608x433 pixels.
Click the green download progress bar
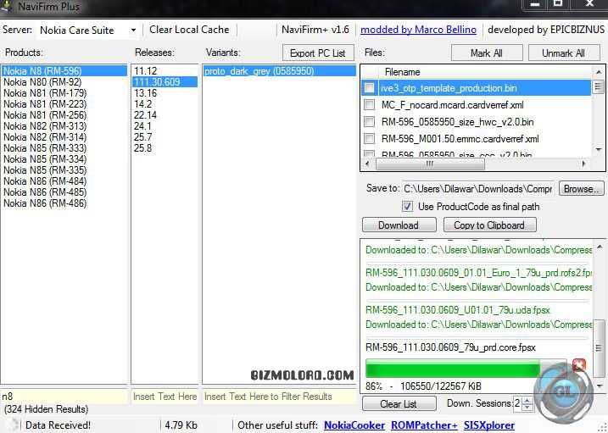pyautogui.click(x=466, y=368)
